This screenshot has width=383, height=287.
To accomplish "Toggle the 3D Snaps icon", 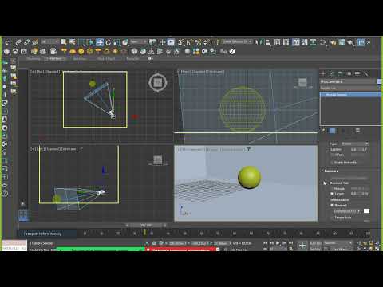I will (x=181, y=42).
